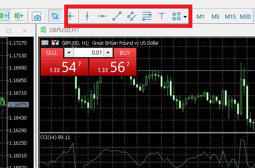Activate the arrow cursor tool
The image size is (255, 168).
55,16
